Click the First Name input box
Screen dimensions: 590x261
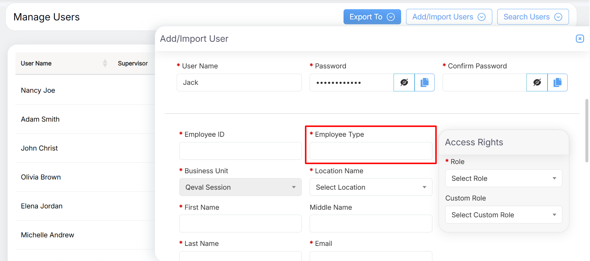coord(240,224)
